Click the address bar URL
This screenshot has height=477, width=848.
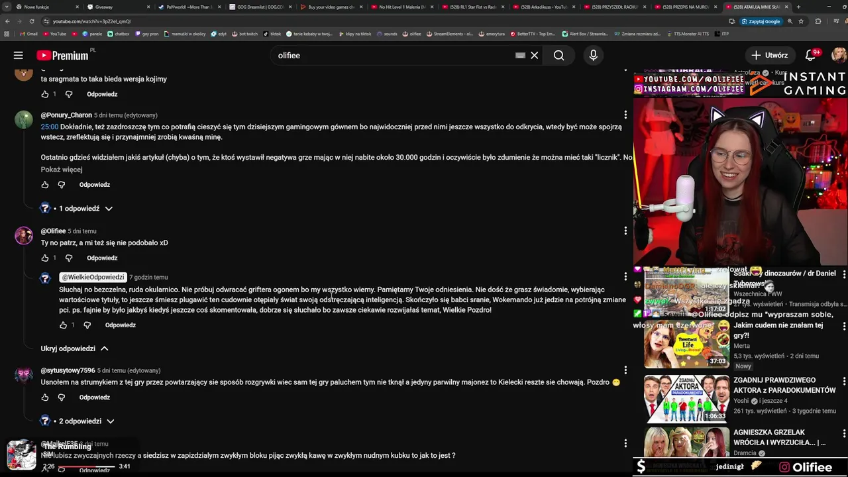pos(92,21)
